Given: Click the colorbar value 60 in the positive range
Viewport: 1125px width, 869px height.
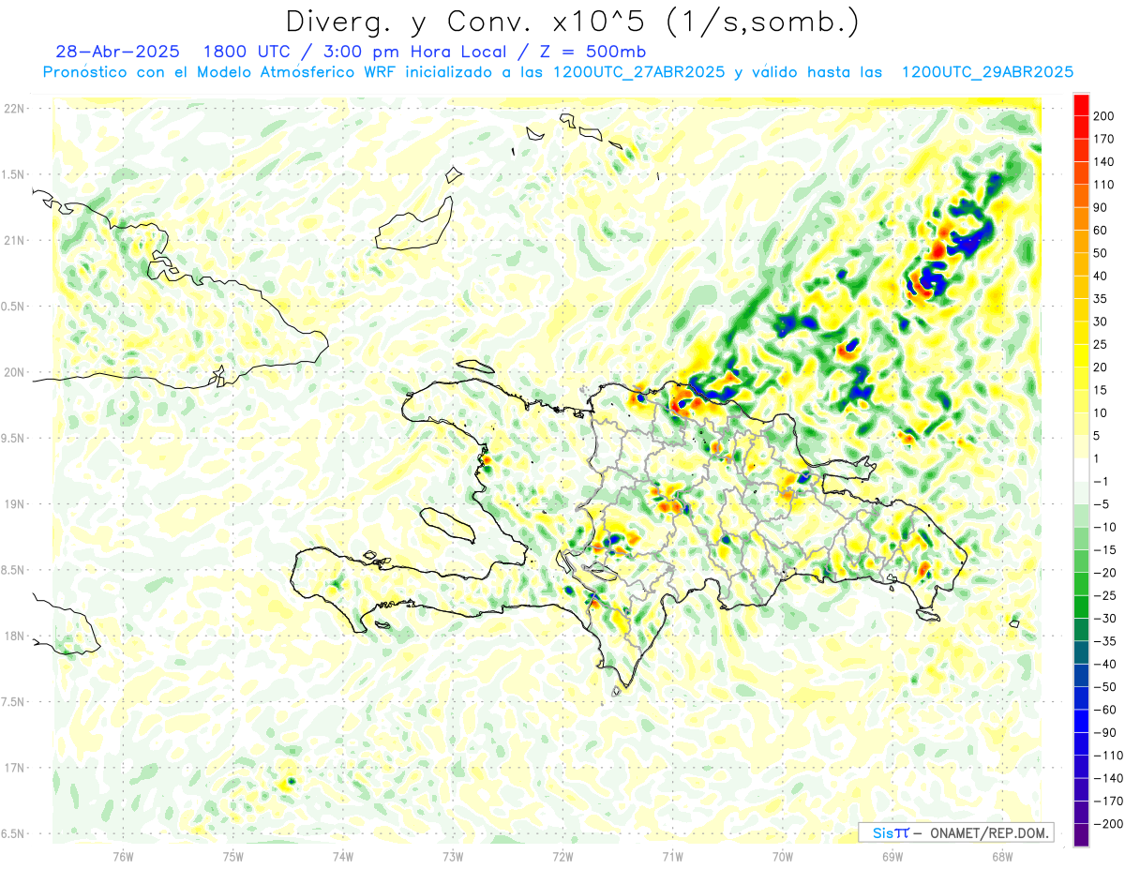Looking at the screenshot, I should coord(1101,231).
